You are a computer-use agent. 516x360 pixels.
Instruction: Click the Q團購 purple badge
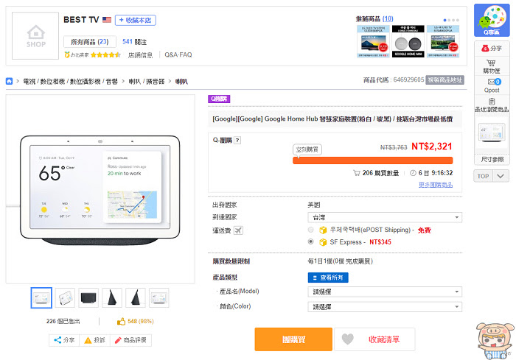tap(219, 99)
